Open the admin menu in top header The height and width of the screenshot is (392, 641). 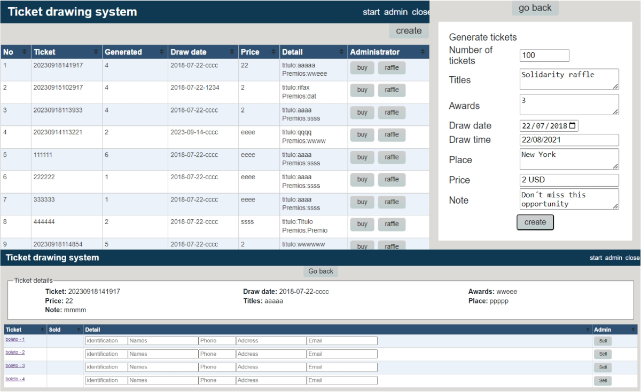click(x=395, y=12)
